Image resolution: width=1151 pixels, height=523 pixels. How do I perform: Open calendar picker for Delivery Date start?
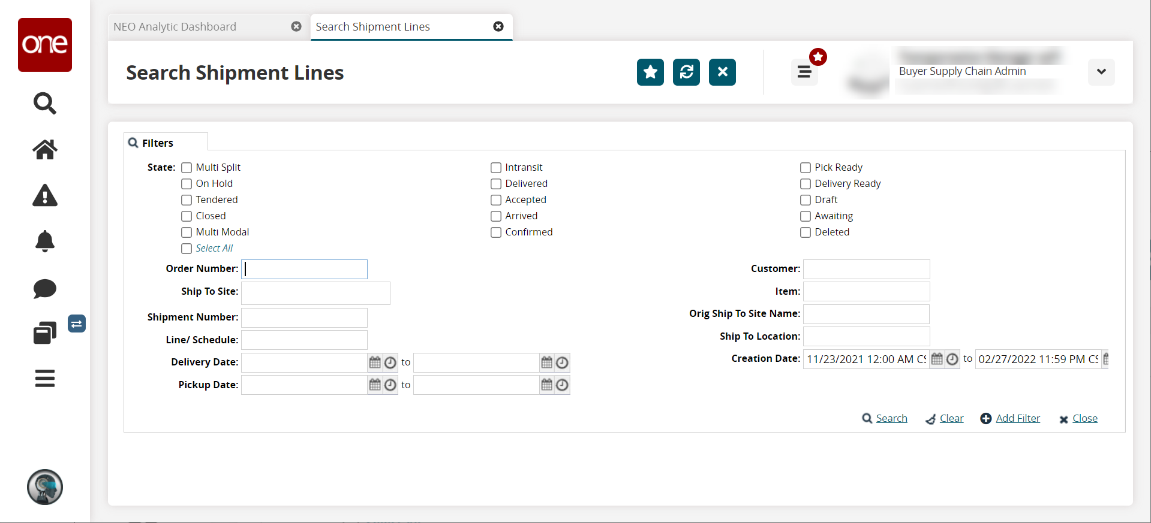[375, 362]
